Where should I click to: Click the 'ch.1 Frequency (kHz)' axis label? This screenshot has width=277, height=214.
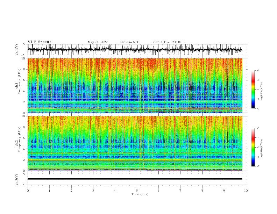coord(18,81)
